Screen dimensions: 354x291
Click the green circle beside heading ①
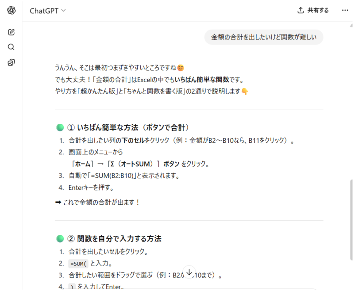[60, 128]
